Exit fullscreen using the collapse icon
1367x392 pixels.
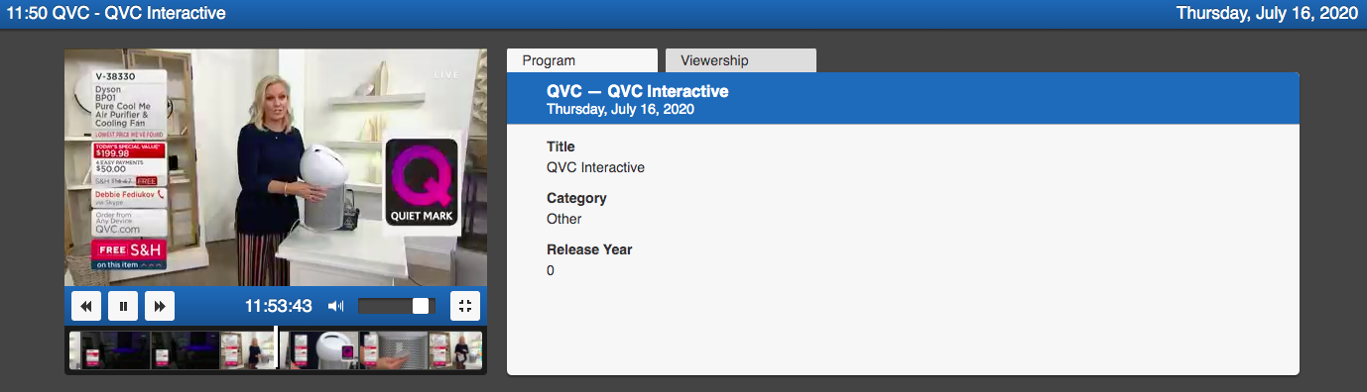pyautogui.click(x=465, y=306)
